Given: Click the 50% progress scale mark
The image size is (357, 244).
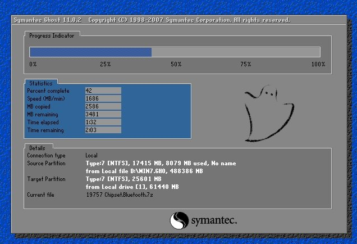Looking at the screenshot, I should (x=176, y=64).
